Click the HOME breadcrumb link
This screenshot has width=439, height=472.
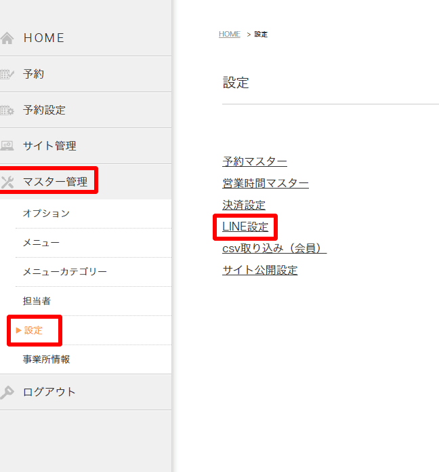(x=230, y=35)
